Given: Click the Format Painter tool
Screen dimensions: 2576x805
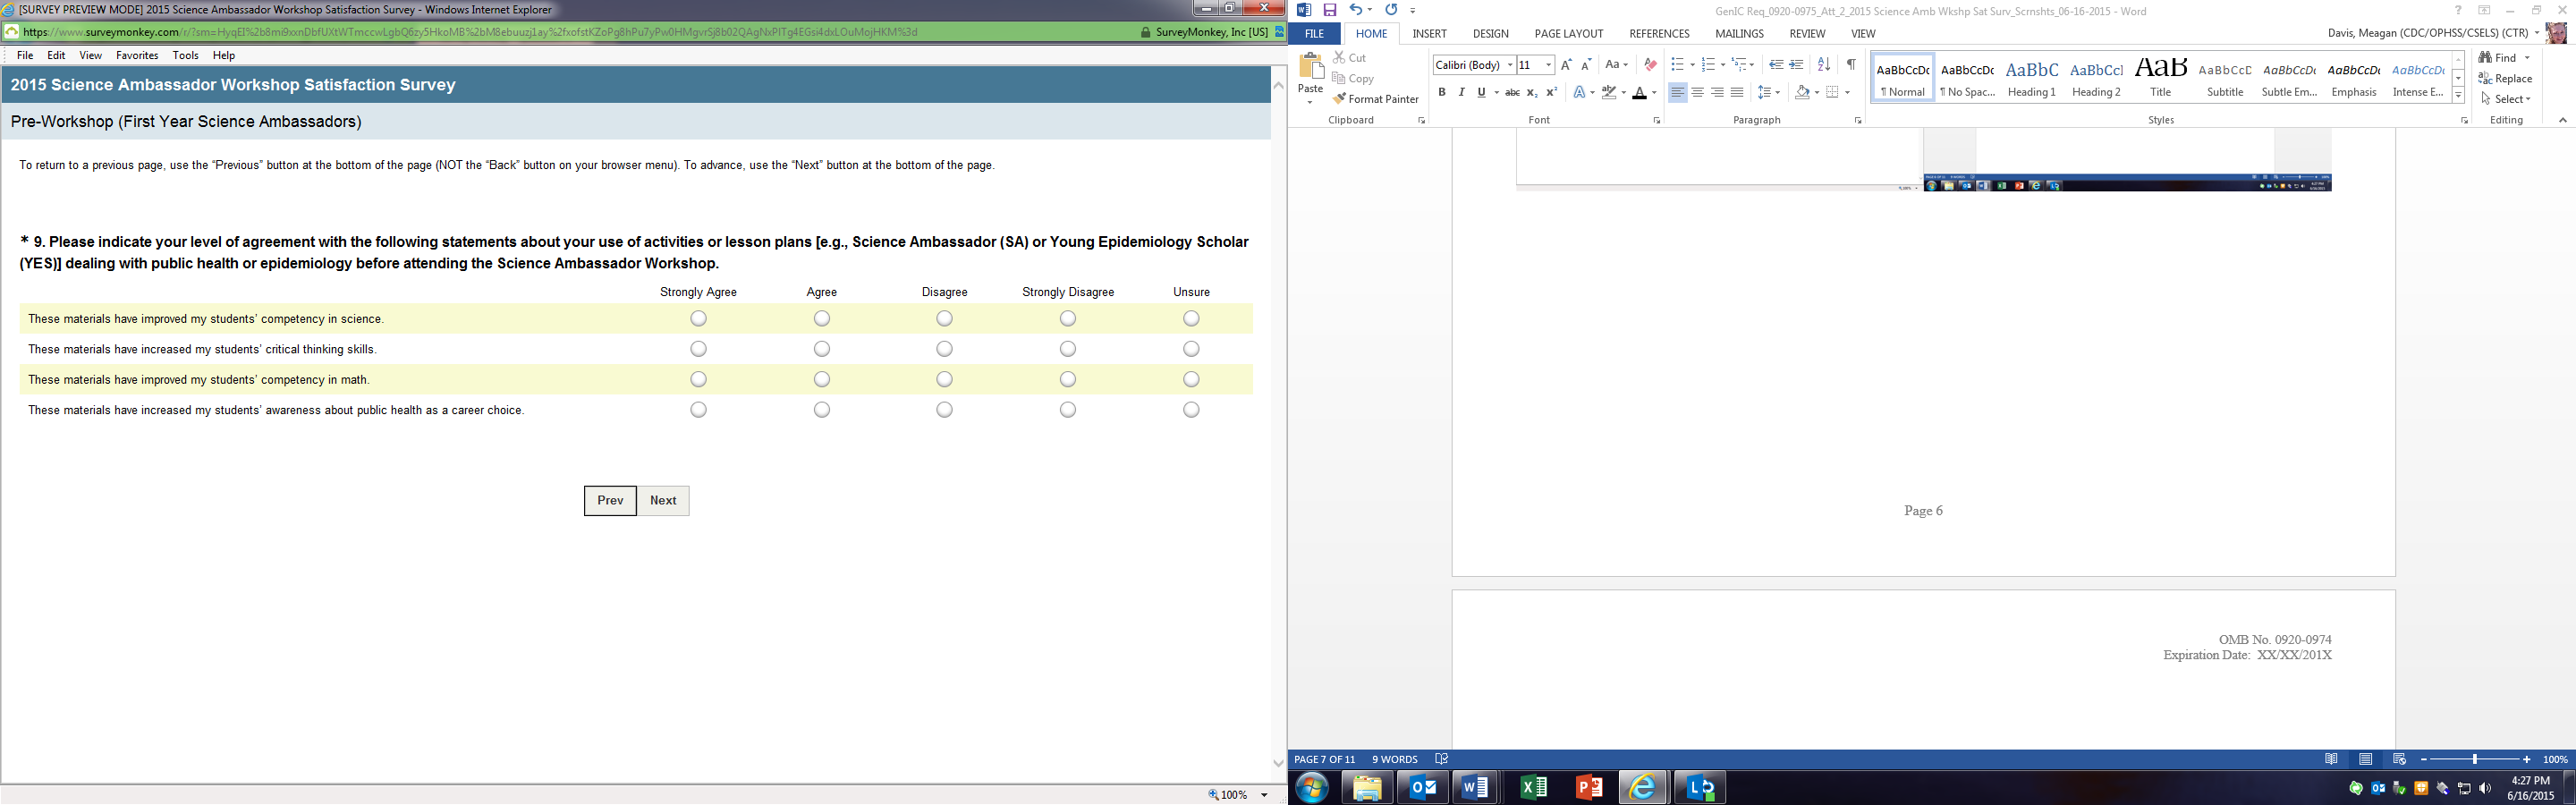Looking at the screenshot, I should tap(1375, 99).
